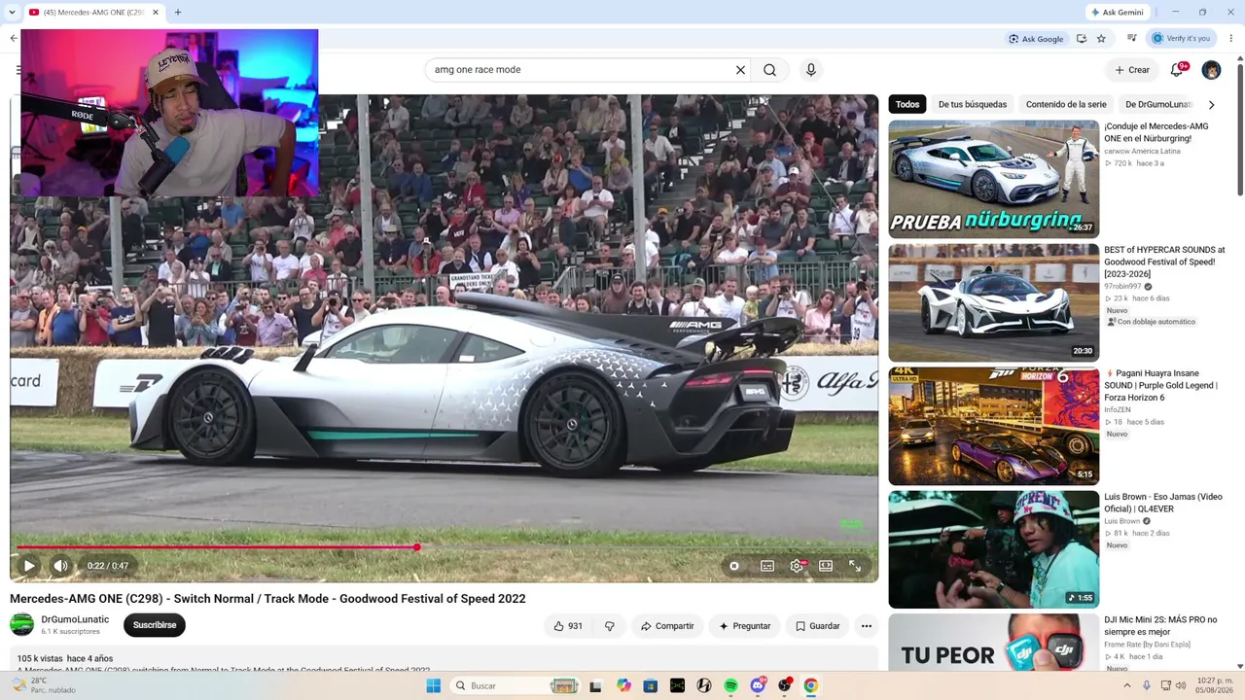Switch player to theater mode
Viewport: 1245px width, 700px height.
(826, 566)
